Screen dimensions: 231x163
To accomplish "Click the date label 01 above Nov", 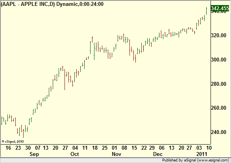I will point(115,148).
